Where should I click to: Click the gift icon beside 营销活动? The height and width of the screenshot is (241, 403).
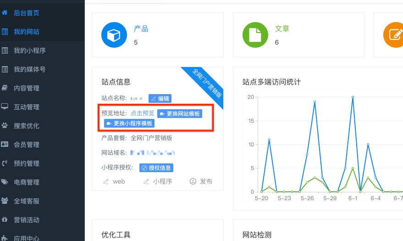(x=5, y=219)
